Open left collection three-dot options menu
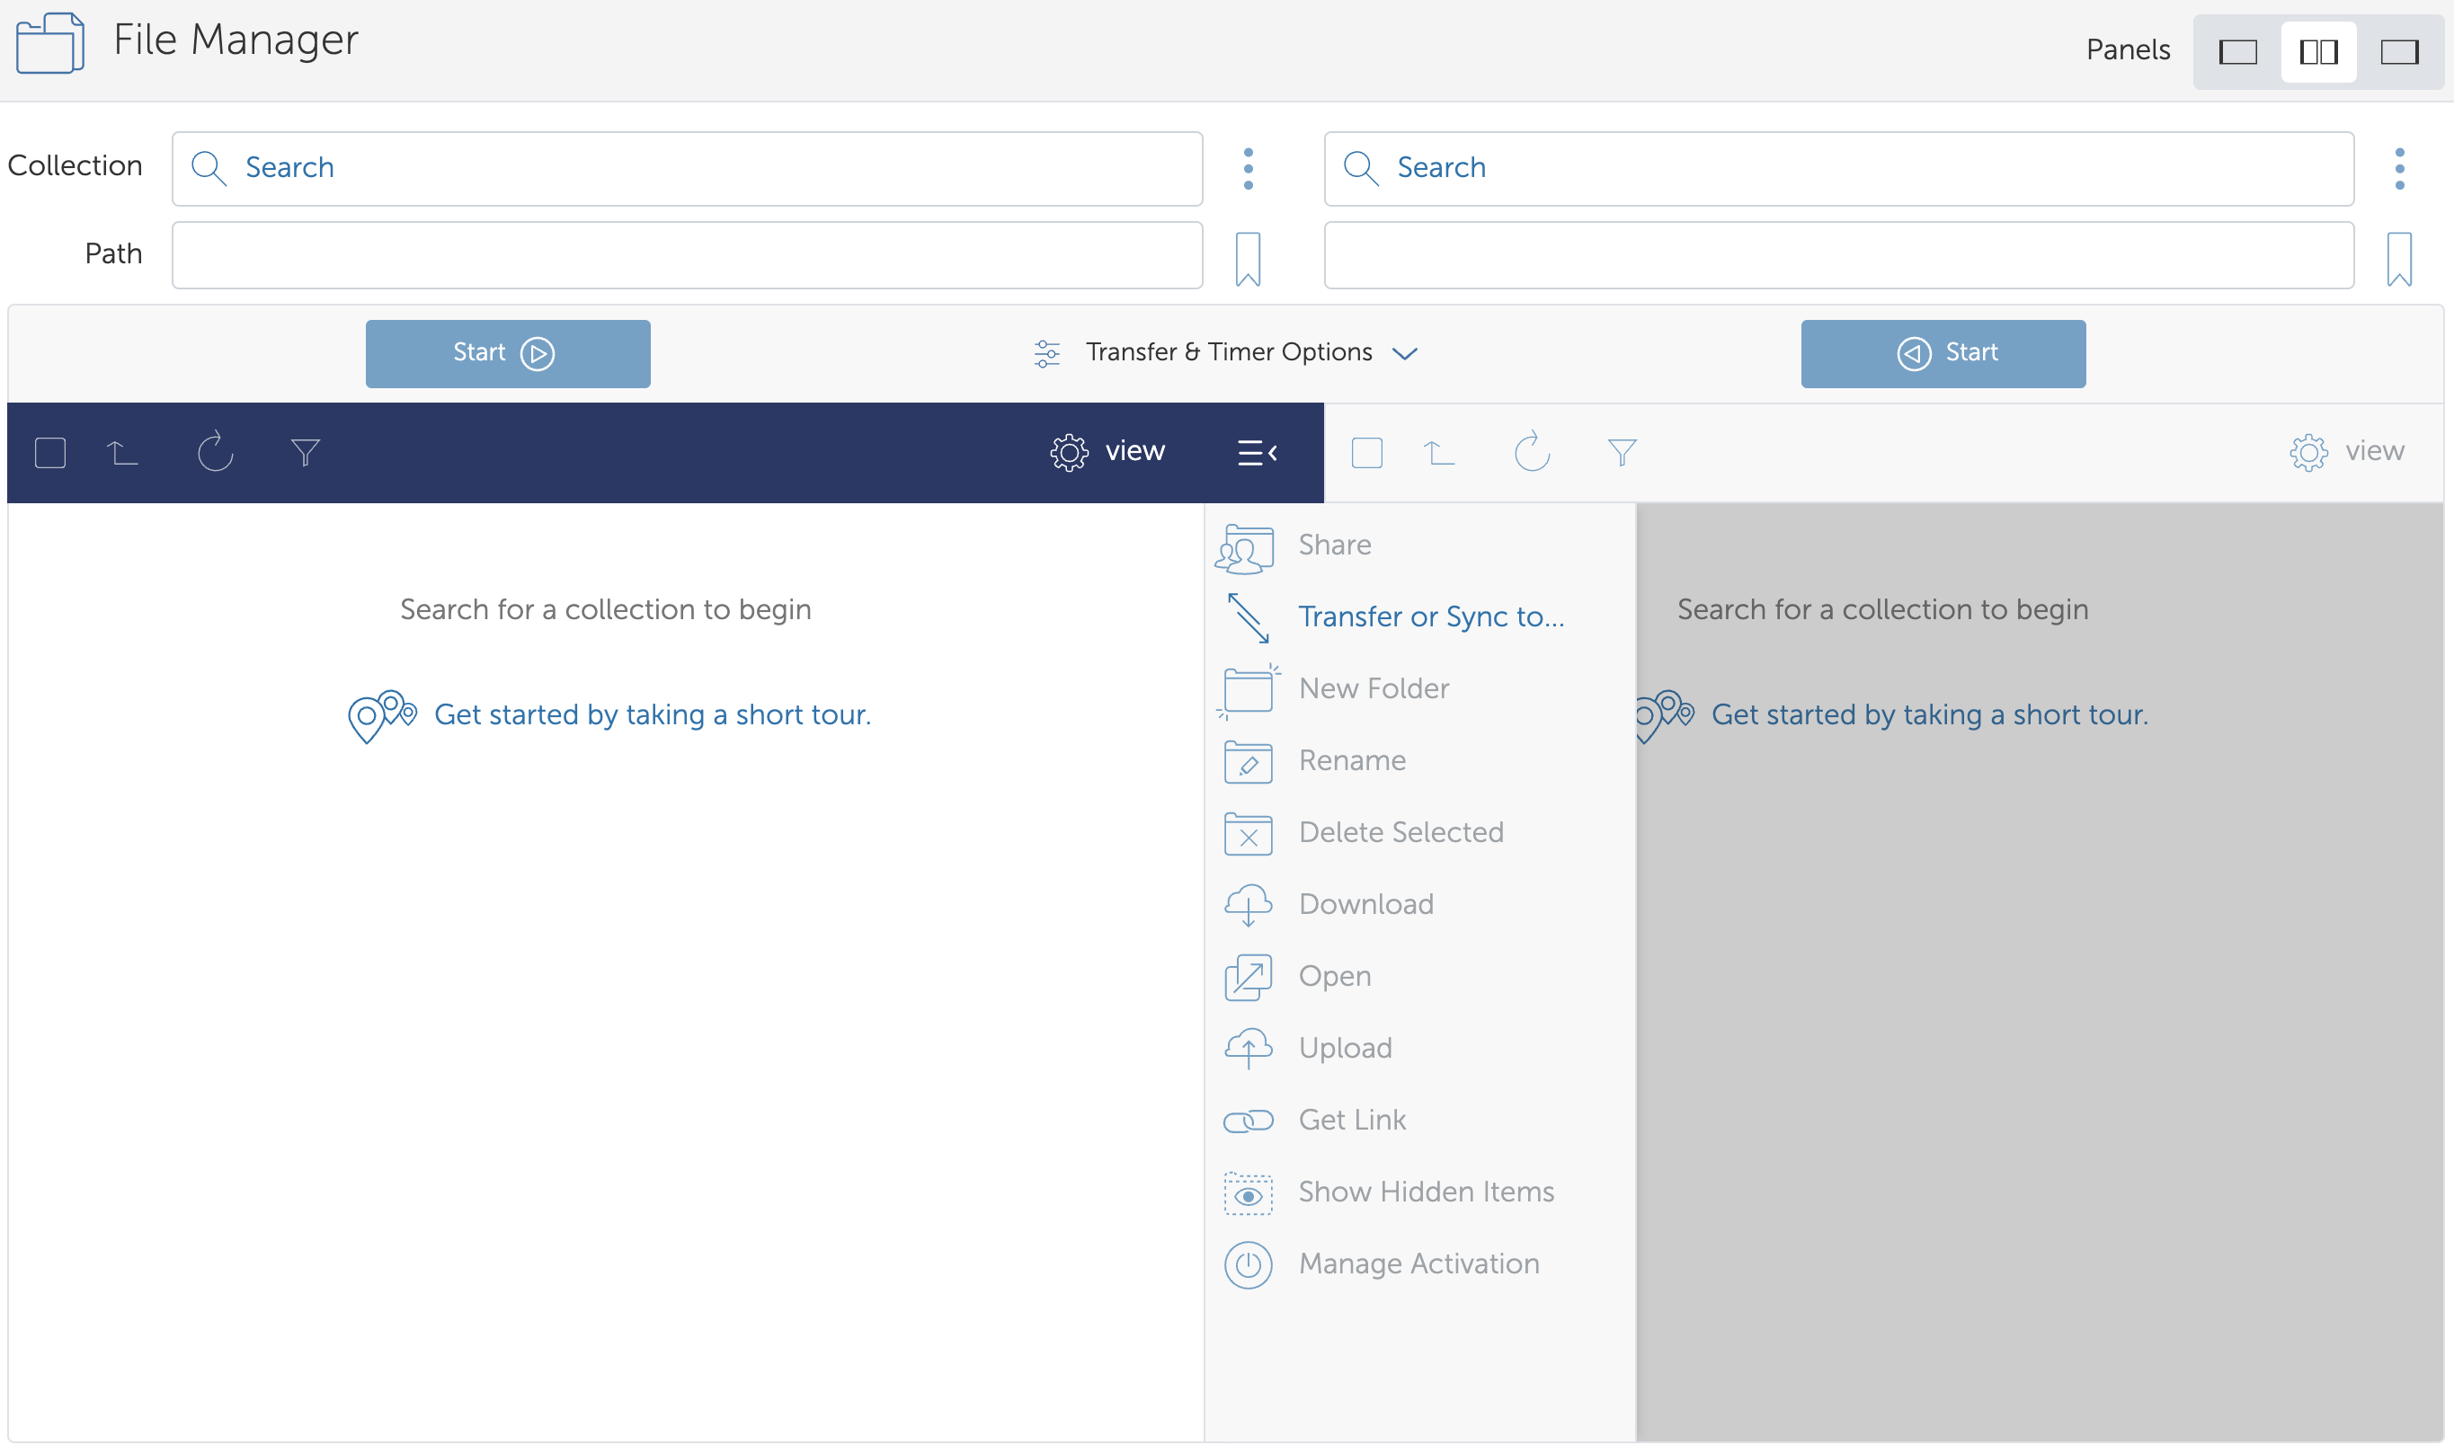This screenshot has height=1454, width=2454. point(1247,169)
